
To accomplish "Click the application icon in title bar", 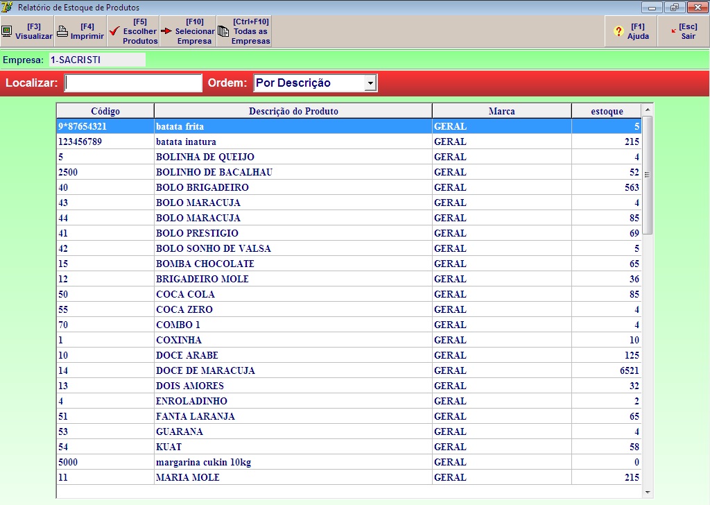I will point(8,7).
